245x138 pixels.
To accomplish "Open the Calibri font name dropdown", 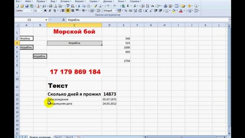I will (x=31, y=11).
